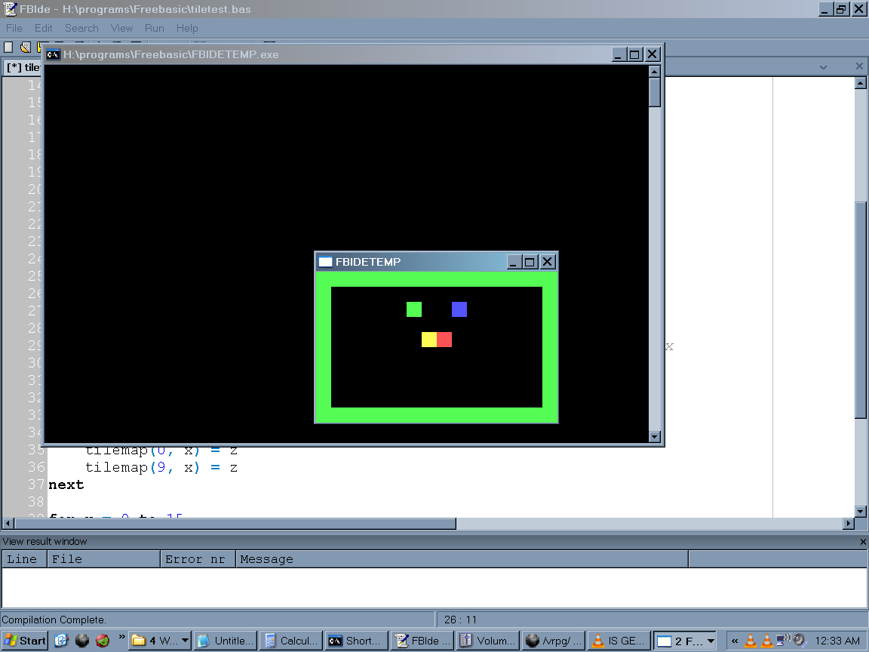Switch to the Calcul... taskbar button
This screenshot has height=652, width=869.
tap(291, 641)
